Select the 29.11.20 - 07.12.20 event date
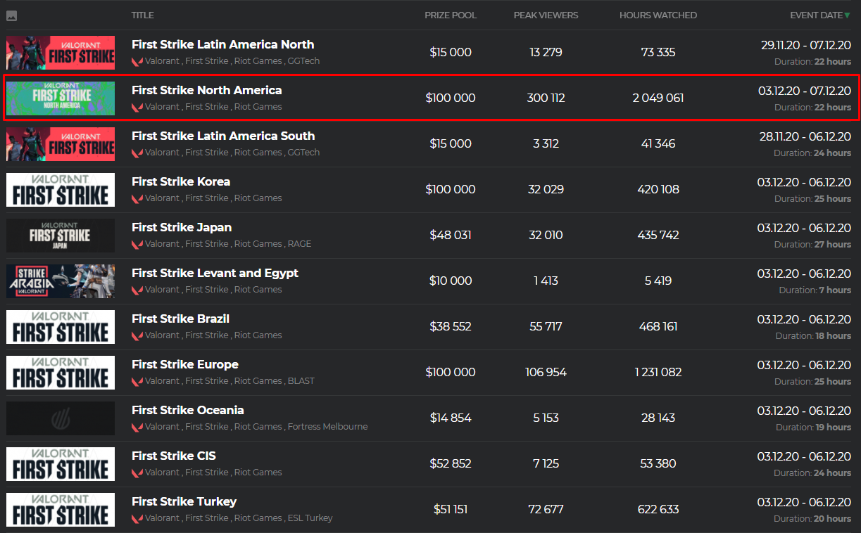Viewport: 861px width, 533px height. coord(806,44)
